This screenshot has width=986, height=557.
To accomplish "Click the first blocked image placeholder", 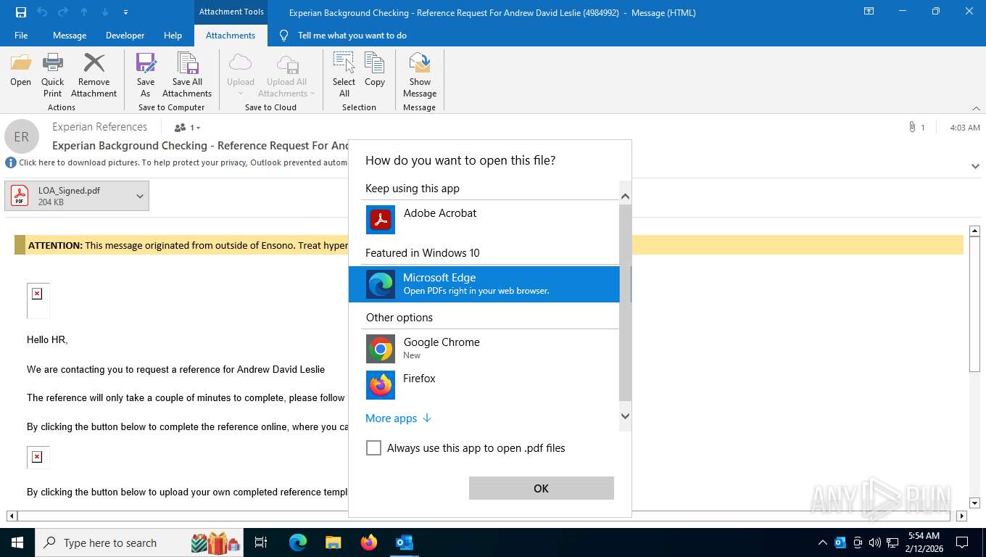I will [x=38, y=300].
